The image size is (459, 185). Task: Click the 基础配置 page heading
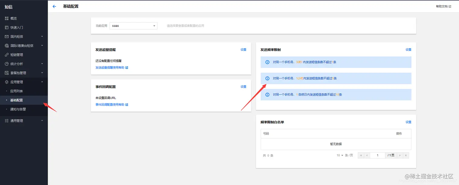click(x=71, y=6)
